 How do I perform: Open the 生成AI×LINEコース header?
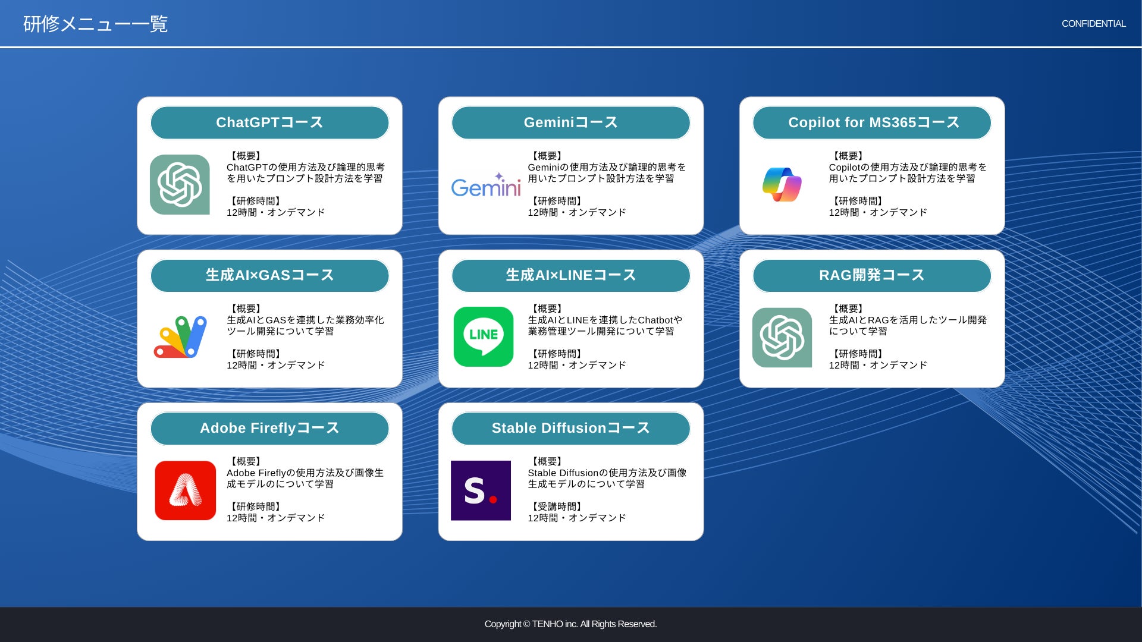click(570, 276)
